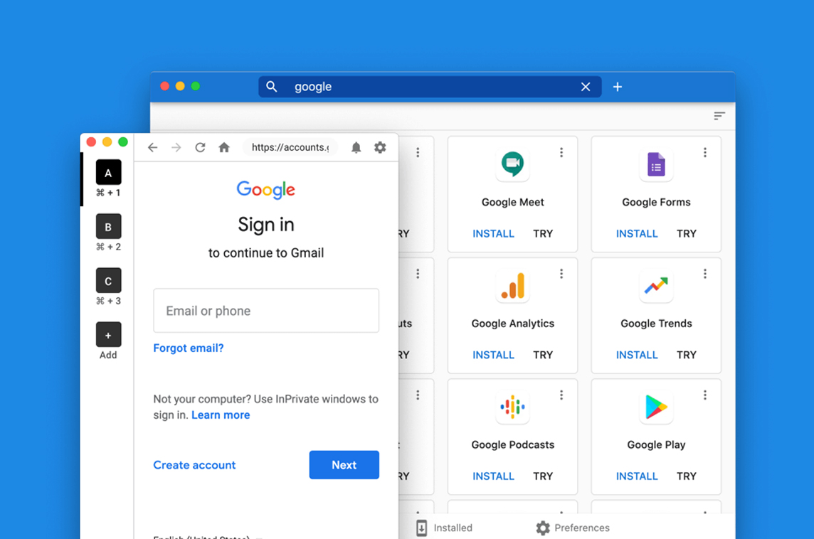Install Google Meet

click(493, 233)
